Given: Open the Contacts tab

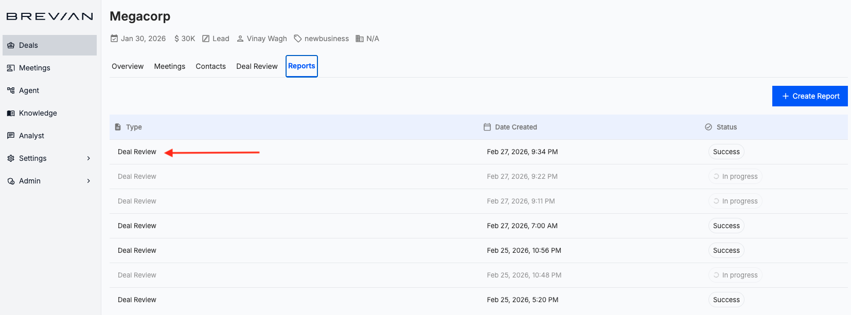Looking at the screenshot, I should point(210,66).
